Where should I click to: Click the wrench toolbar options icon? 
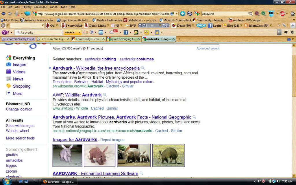[284, 25]
